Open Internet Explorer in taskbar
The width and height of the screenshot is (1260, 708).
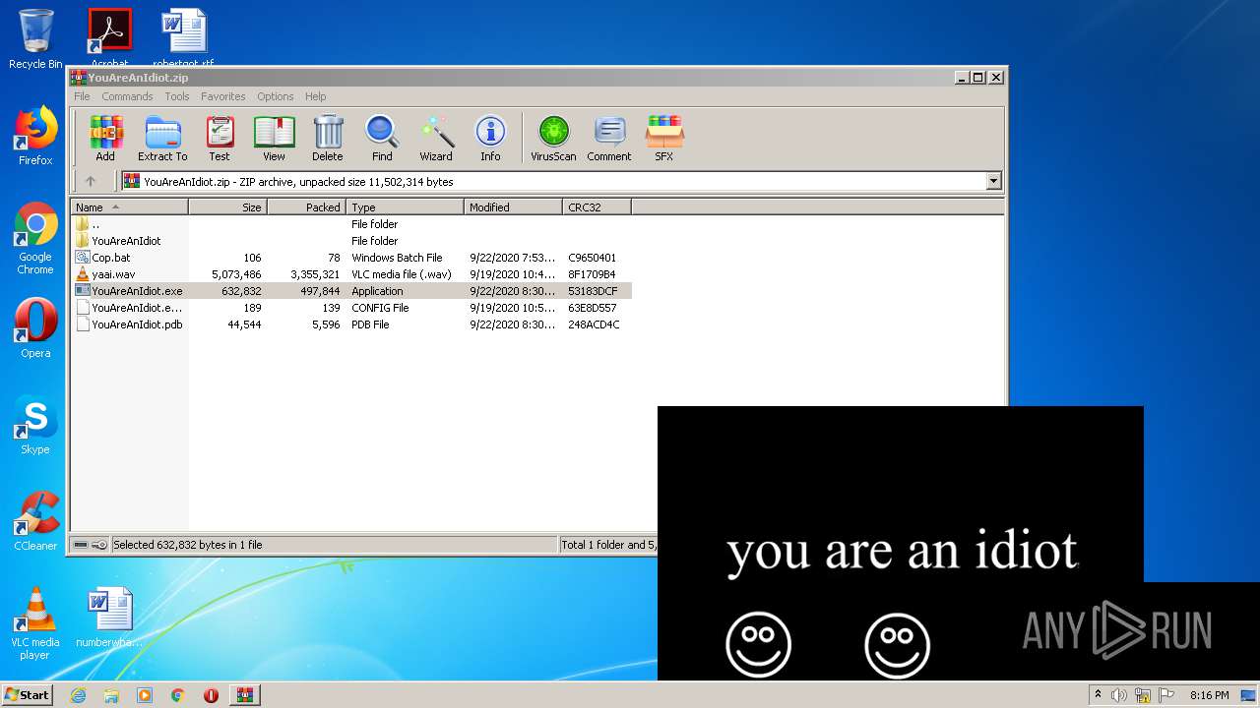pos(78,695)
